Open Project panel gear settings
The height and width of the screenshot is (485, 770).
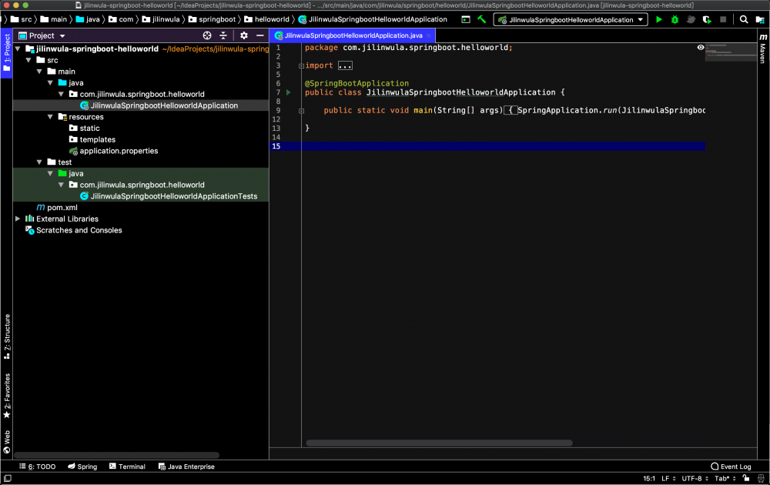(244, 35)
